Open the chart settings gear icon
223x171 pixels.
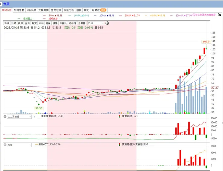107,23
